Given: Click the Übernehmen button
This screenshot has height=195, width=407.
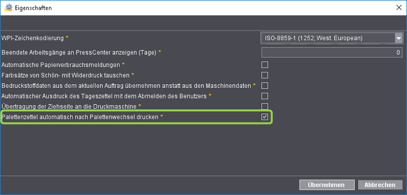Looking at the screenshot, I should click(327, 185).
